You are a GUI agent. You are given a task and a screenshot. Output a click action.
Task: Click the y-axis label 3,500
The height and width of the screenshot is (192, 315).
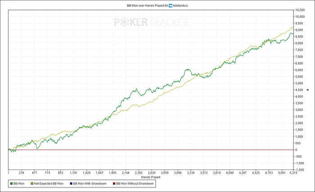[299, 103]
